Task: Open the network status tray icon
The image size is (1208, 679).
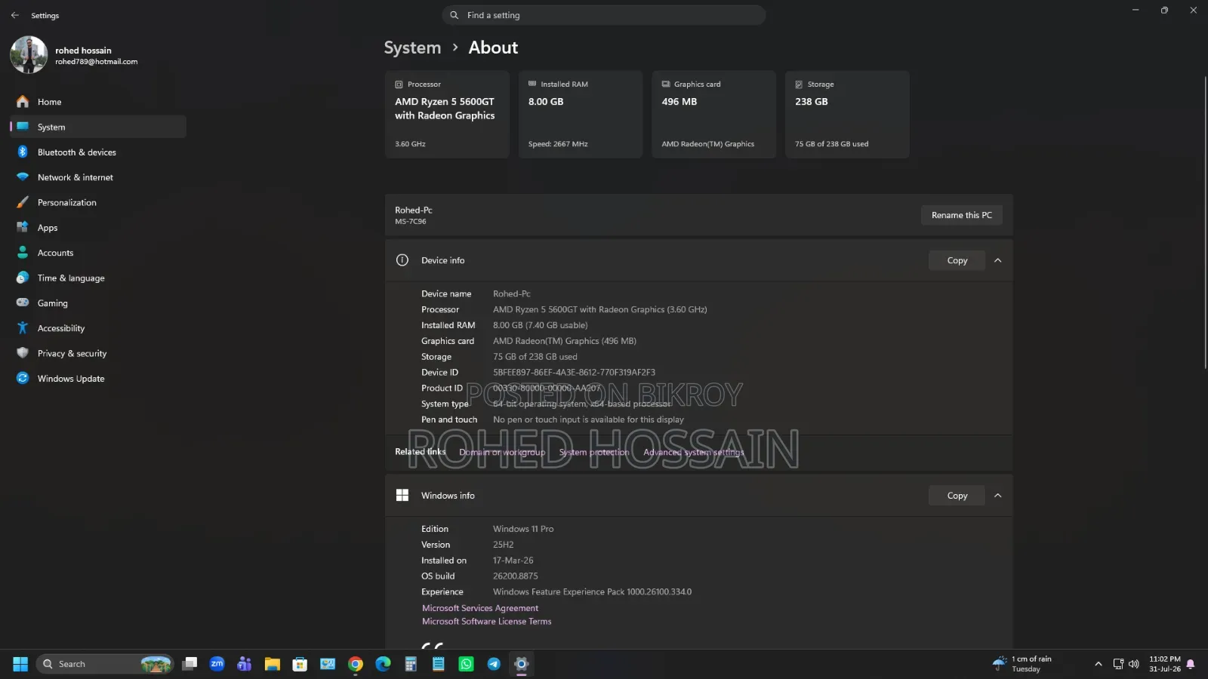Action: (x=1118, y=664)
